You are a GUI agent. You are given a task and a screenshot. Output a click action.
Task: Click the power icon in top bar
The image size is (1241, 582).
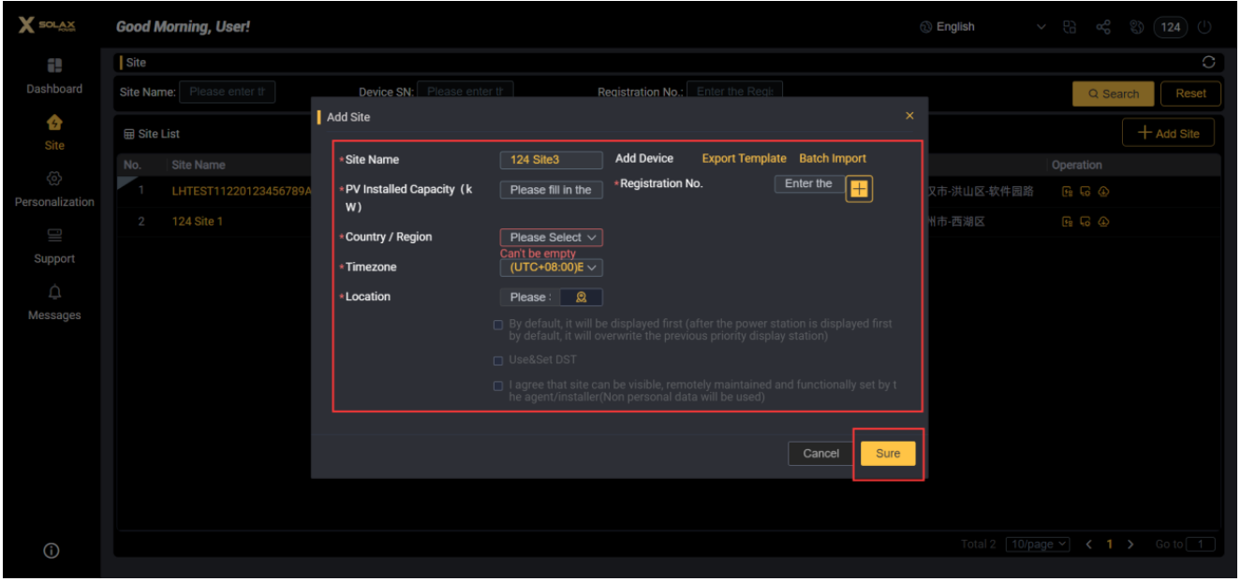[1205, 27]
